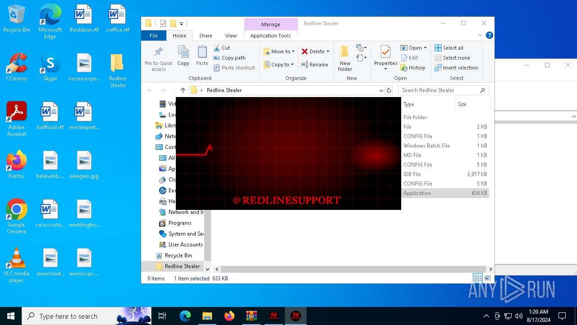This screenshot has width=577, height=325.
Task: Click navigation pane scroll down arrow
Action: (x=207, y=269)
